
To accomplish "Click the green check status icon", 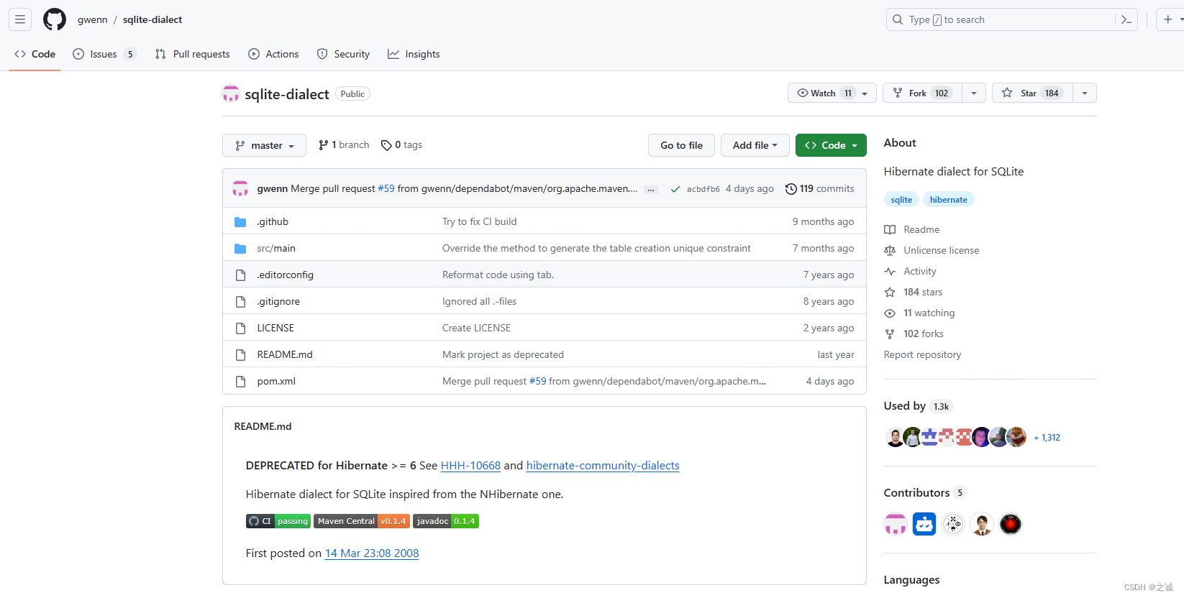I will tap(675, 189).
